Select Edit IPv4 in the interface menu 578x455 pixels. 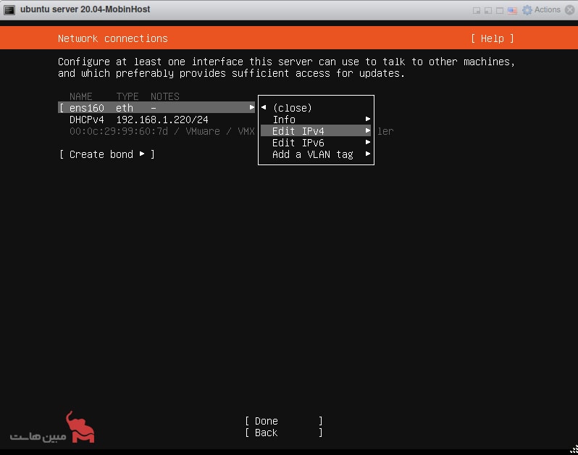tap(316, 131)
